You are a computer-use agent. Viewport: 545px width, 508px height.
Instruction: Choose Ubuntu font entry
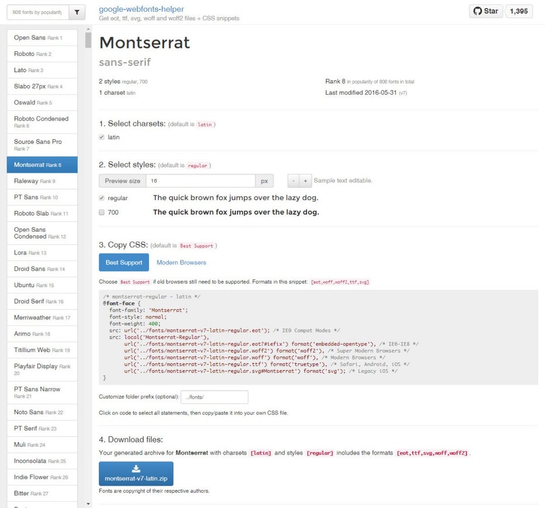click(42, 285)
